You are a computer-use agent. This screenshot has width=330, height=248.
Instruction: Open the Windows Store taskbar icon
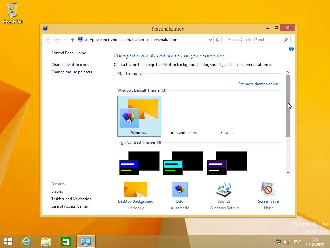coord(66,242)
